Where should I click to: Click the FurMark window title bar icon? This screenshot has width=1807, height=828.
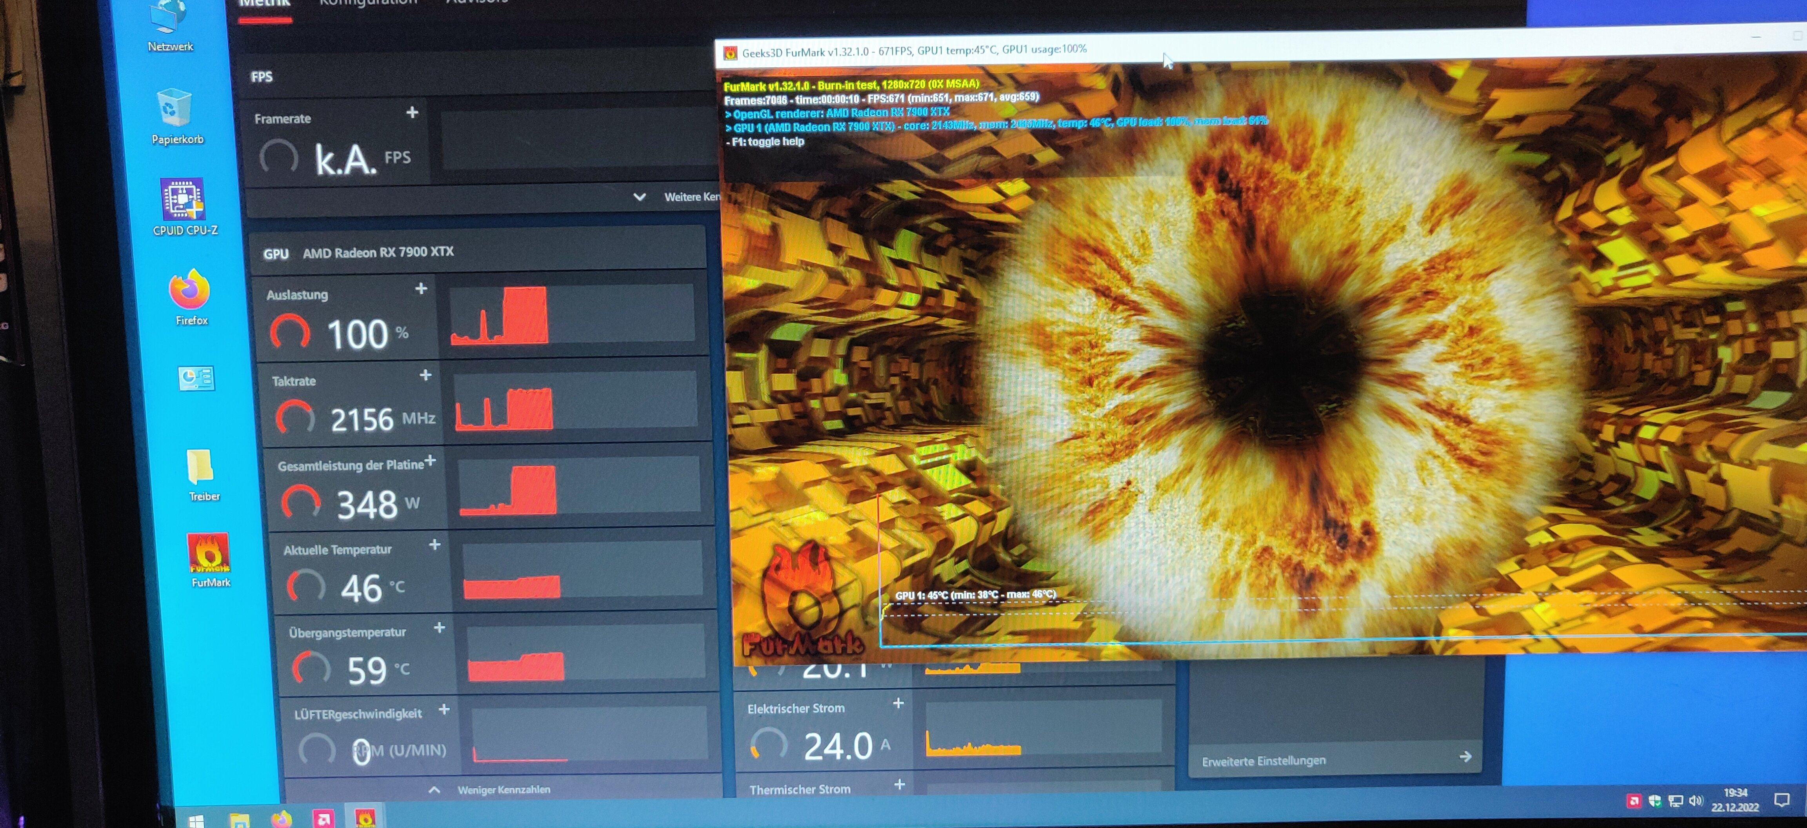(730, 53)
